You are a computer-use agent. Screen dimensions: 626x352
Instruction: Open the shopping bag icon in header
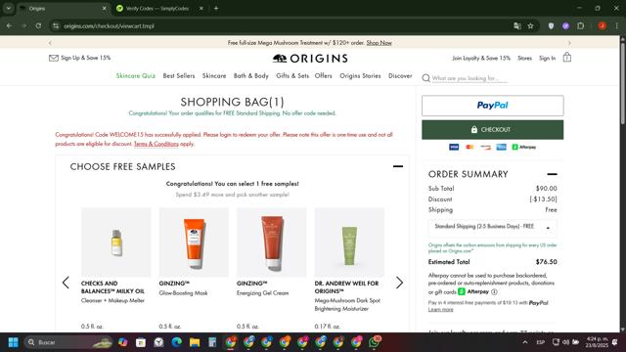click(567, 58)
